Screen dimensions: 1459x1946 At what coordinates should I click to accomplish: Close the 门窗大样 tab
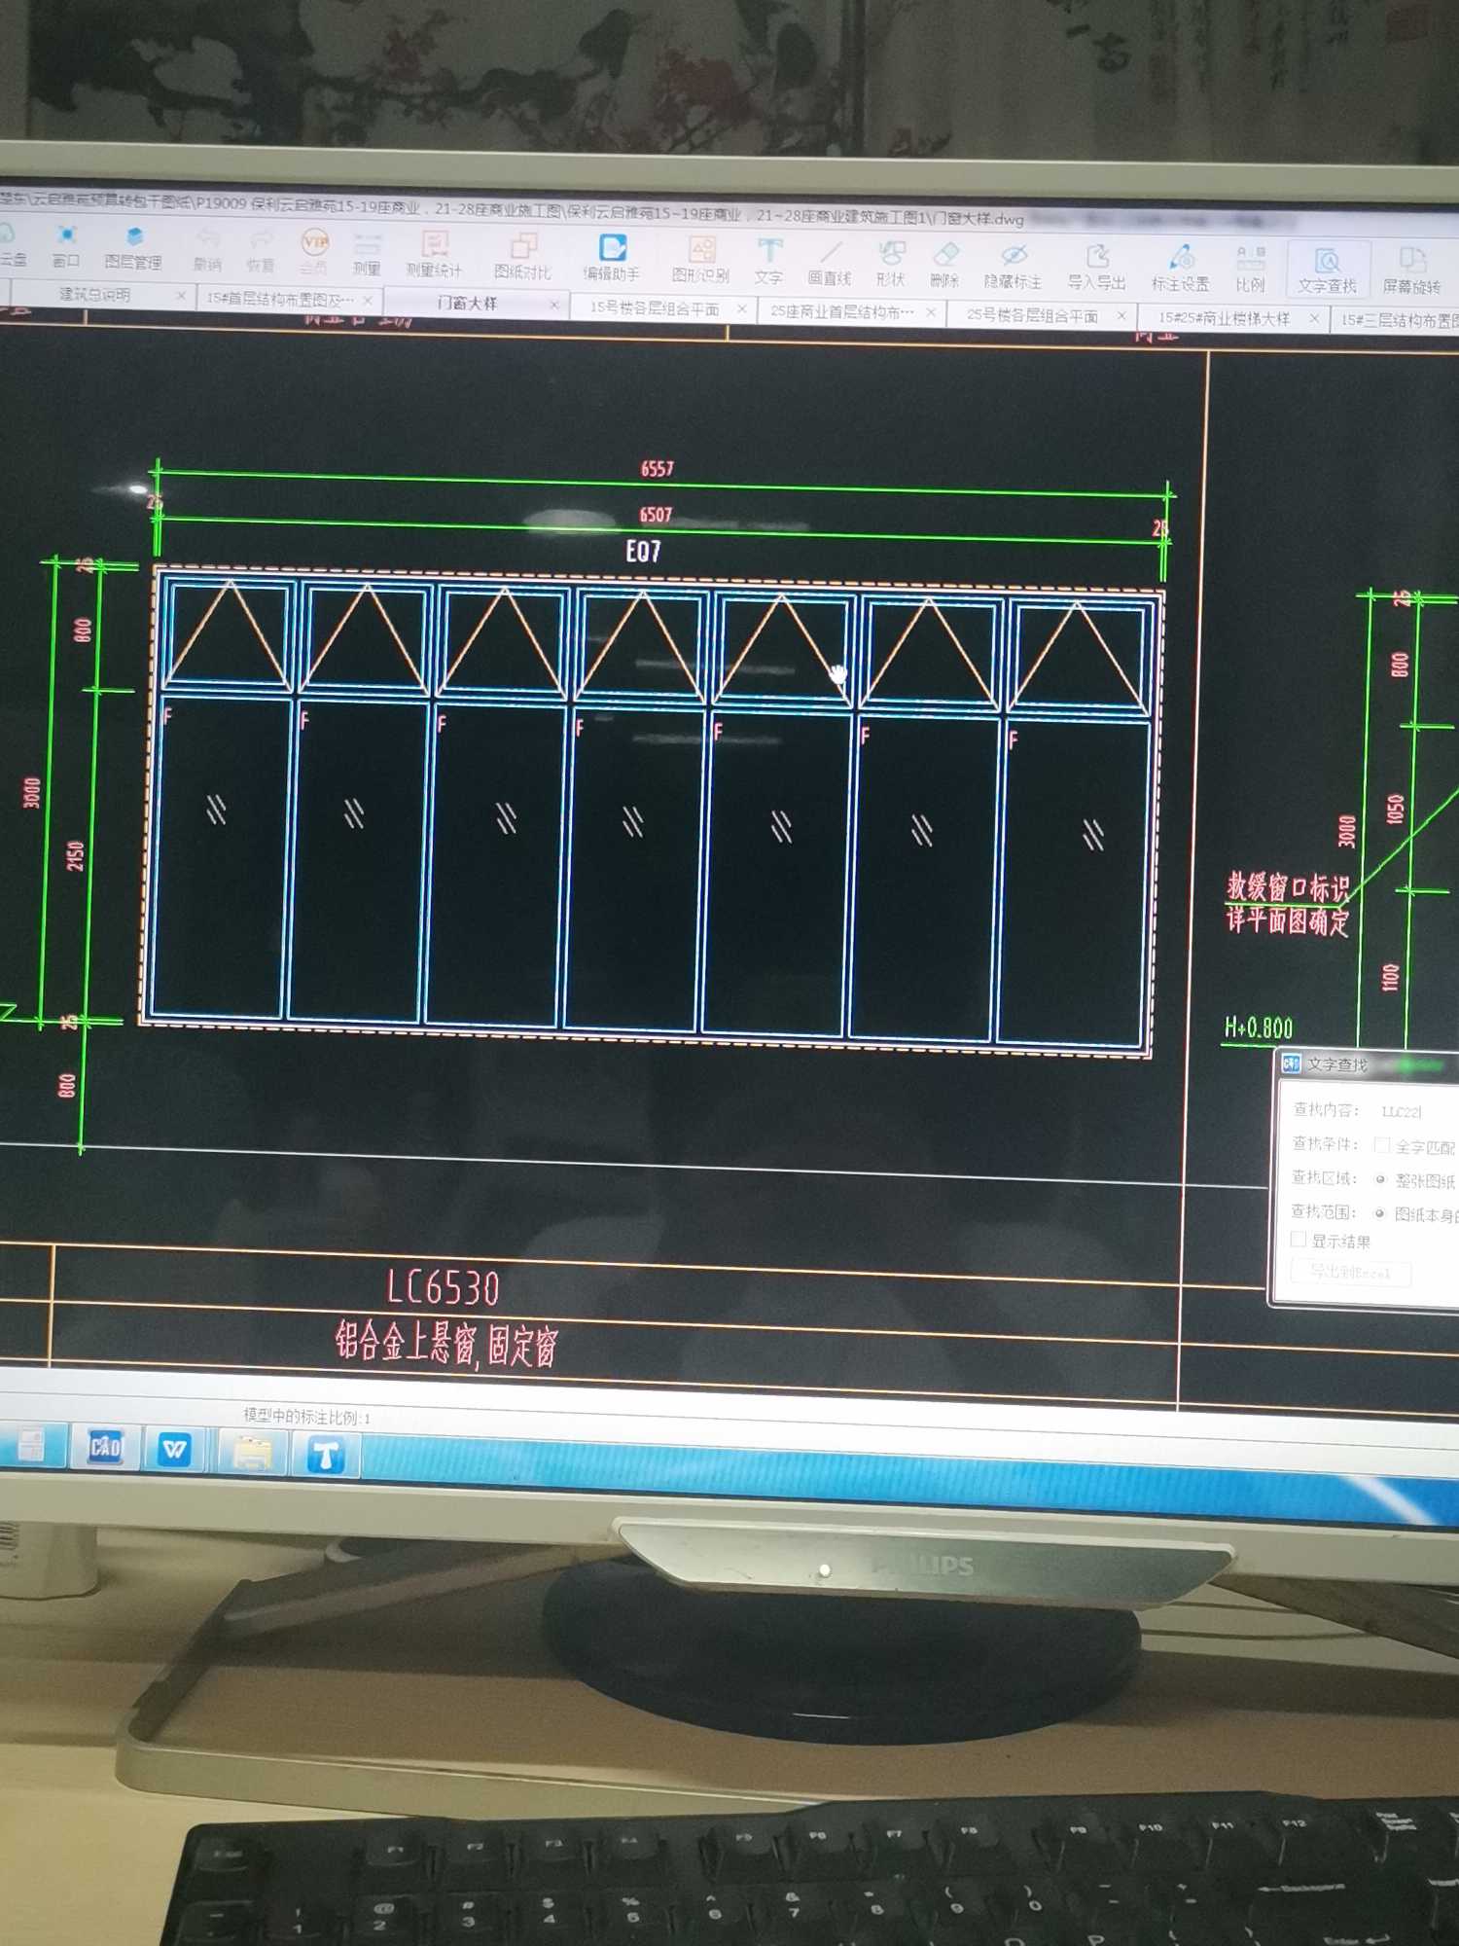[x=554, y=305]
